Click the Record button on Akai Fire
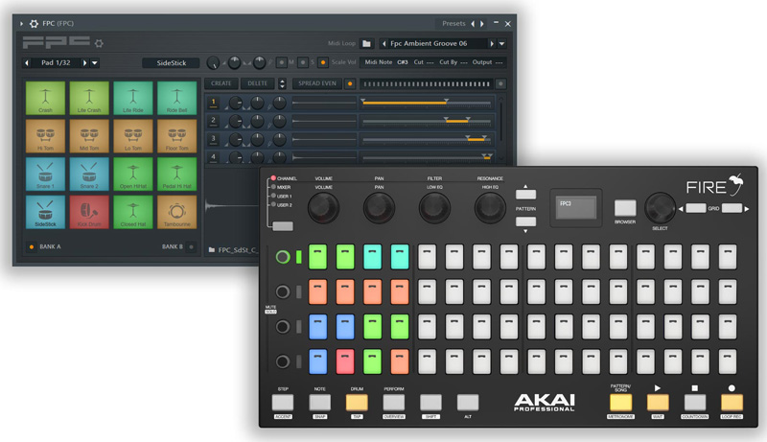The height and width of the screenshot is (442, 767). click(732, 403)
